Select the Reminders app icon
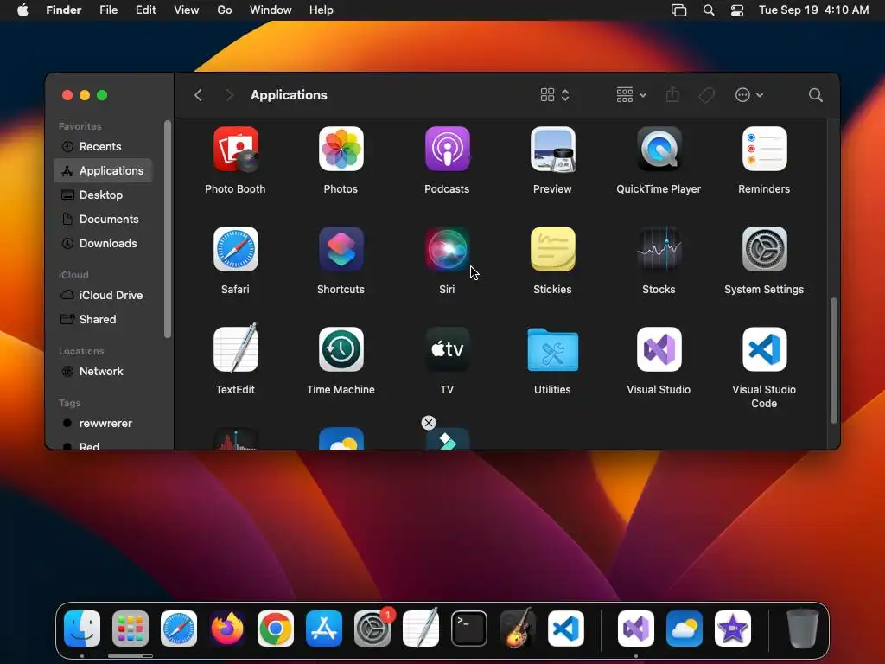 click(764, 149)
